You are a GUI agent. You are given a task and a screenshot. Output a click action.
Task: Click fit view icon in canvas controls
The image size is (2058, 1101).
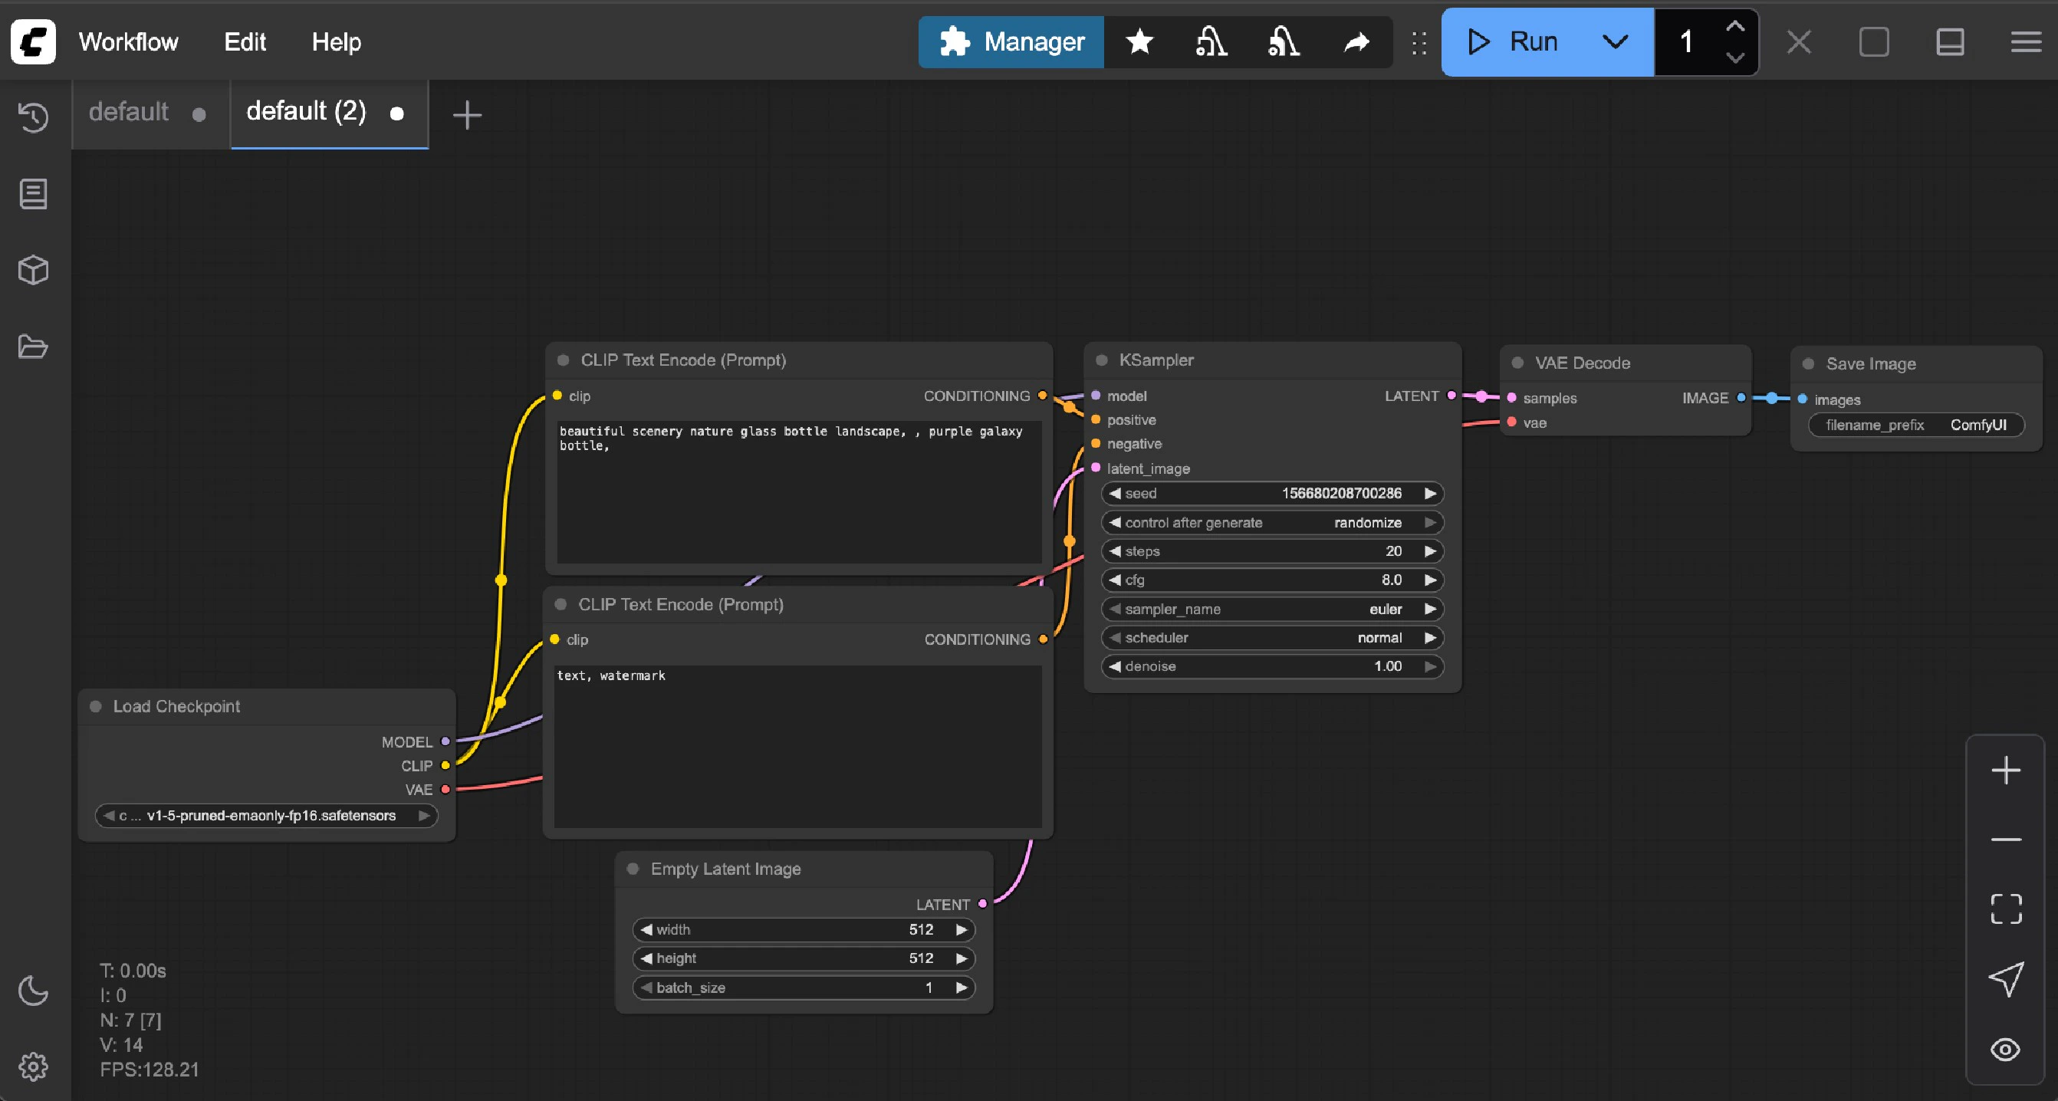(x=2005, y=909)
